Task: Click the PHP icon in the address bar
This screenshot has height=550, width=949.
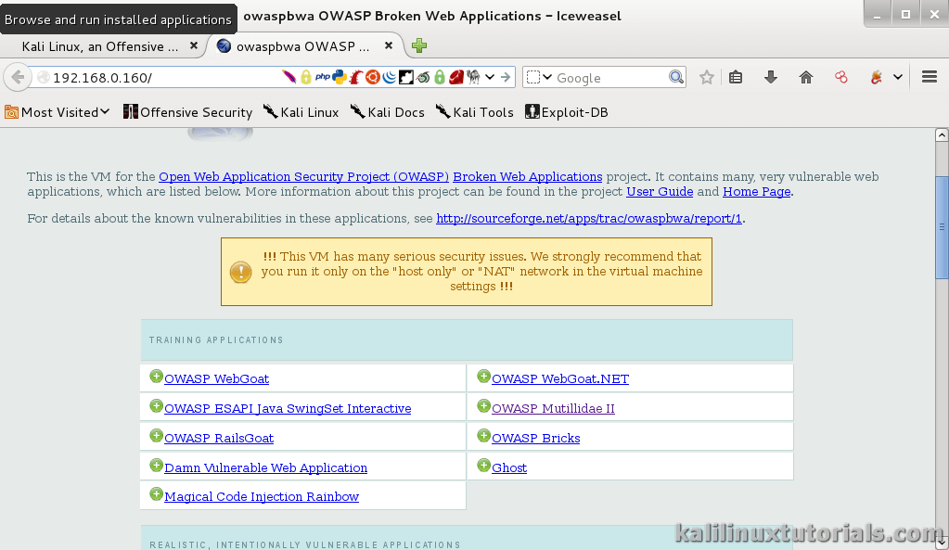Action: pyautogui.click(x=322, y=77)
